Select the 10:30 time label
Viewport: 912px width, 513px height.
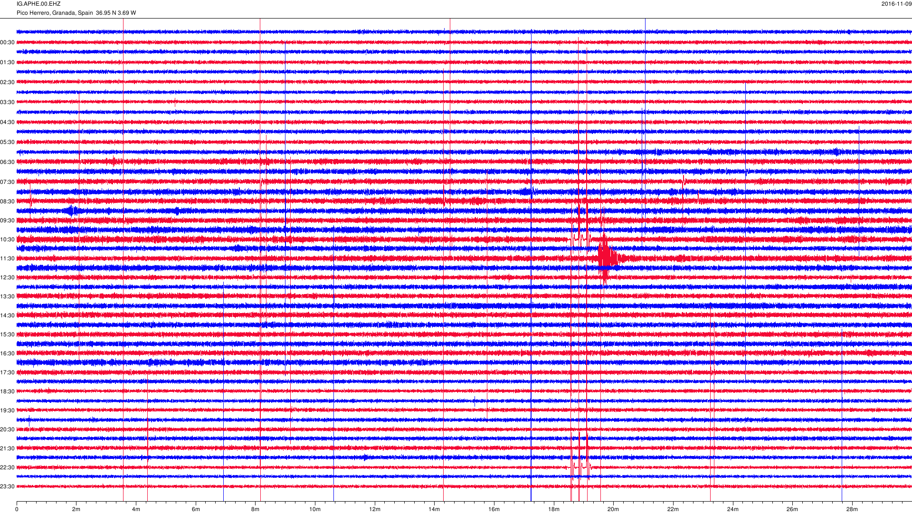pos(7,239)
